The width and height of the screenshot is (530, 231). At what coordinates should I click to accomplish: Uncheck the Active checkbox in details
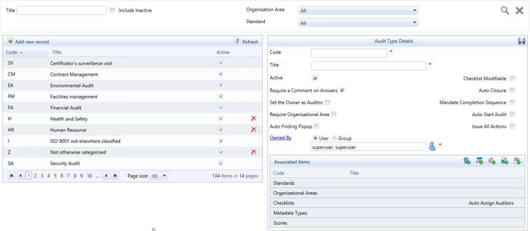(x=315, y=78)
